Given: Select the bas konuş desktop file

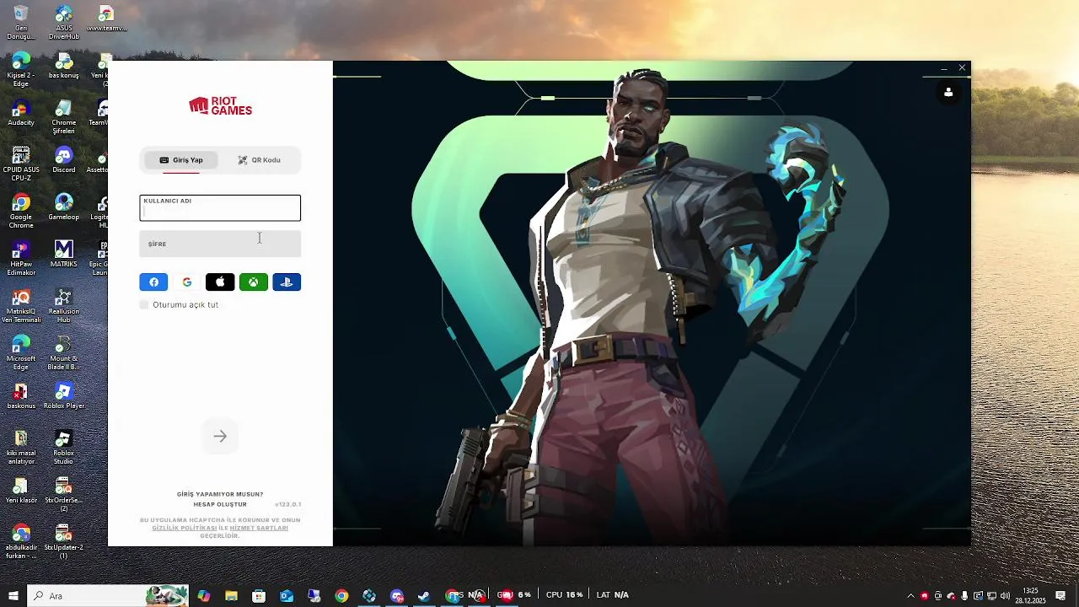Looking at the screenshot, I should [x=63, y=67].
